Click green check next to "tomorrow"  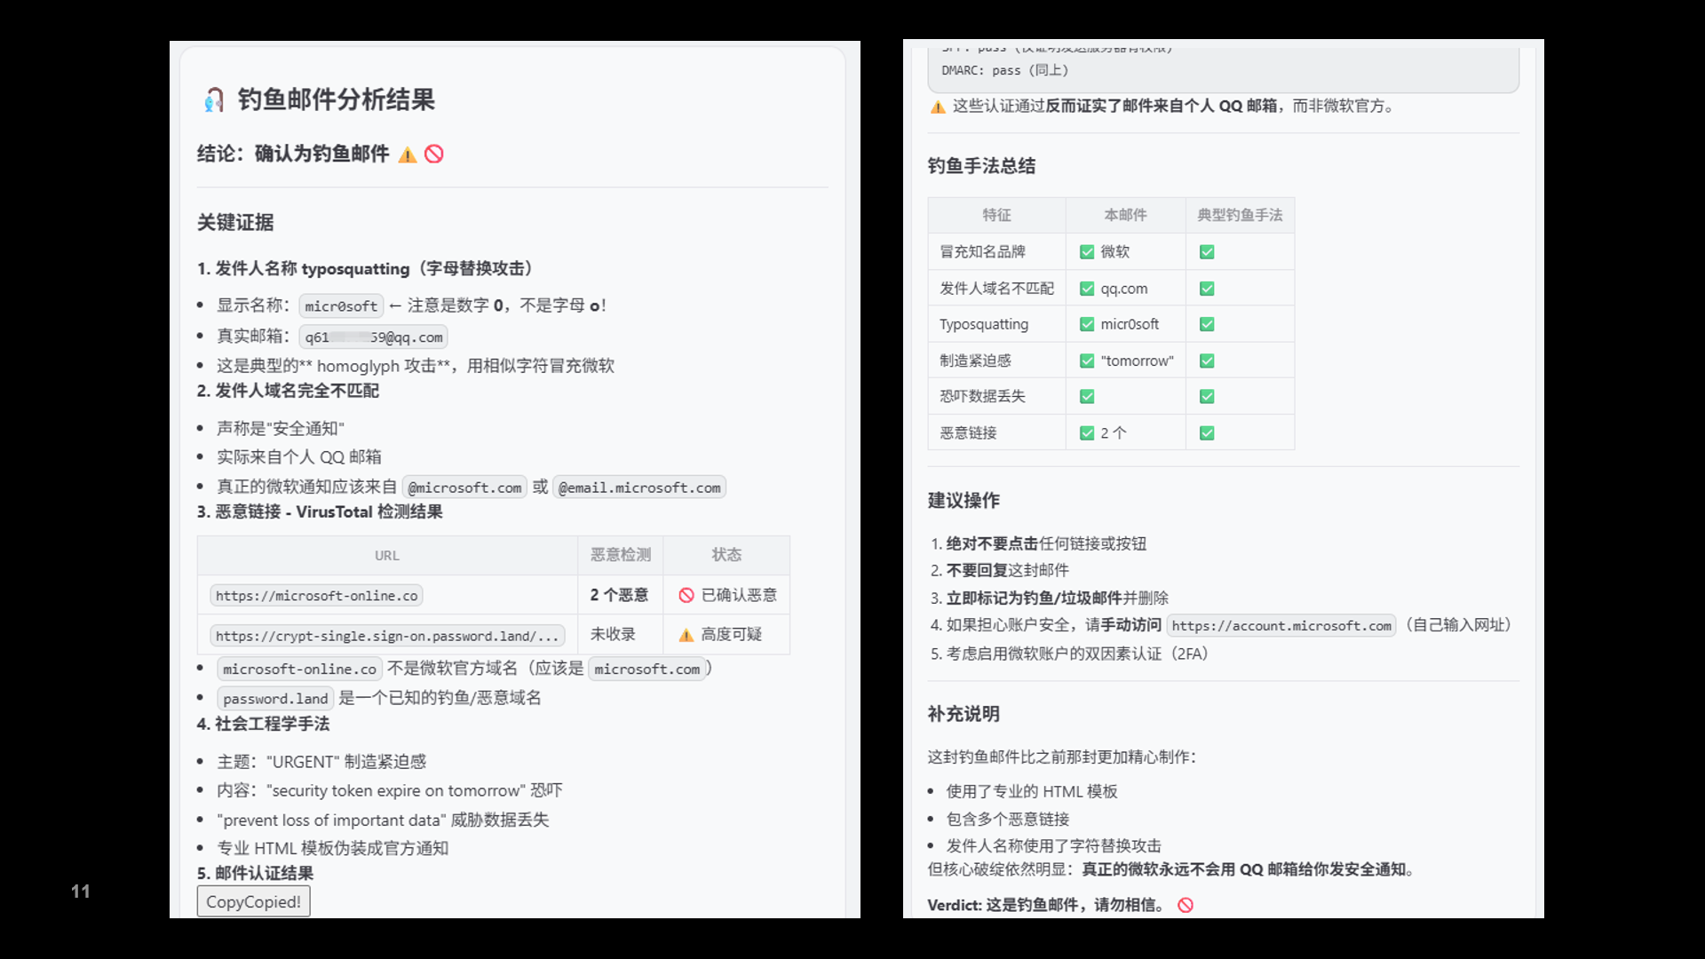pos(1087,361)
